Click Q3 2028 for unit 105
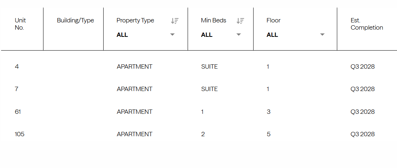Image resolution: width=397 pixels, height=168 pixels. click(x=362, y=134)
